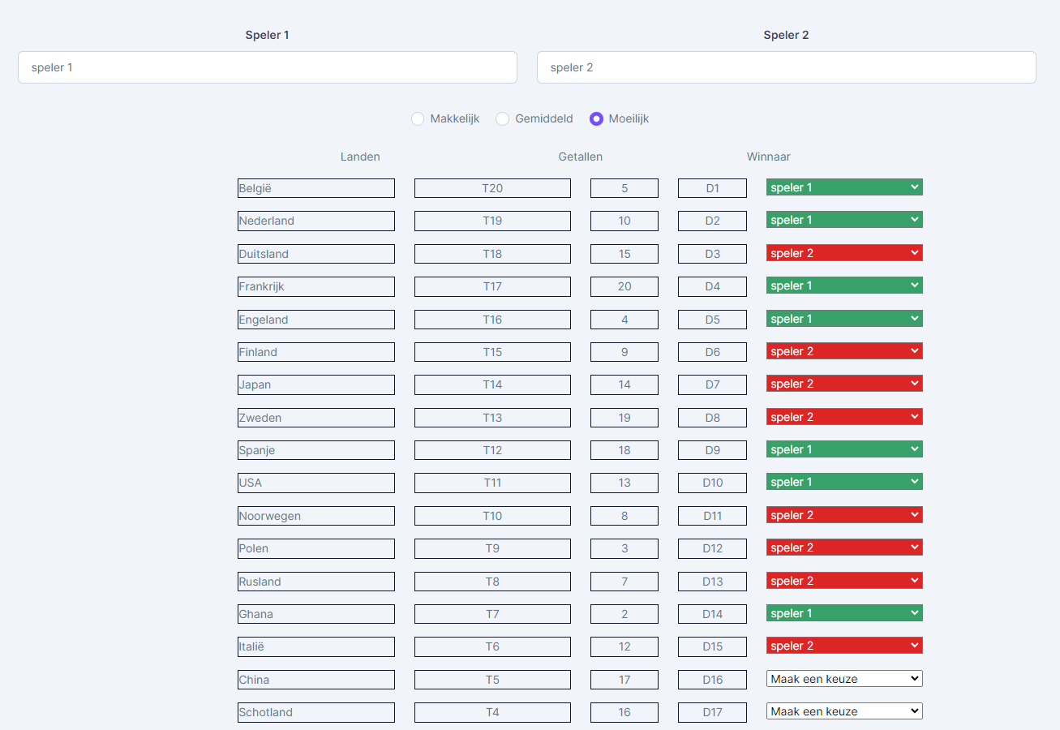
Task: Click the T20 number field
Action: (492, 188)
